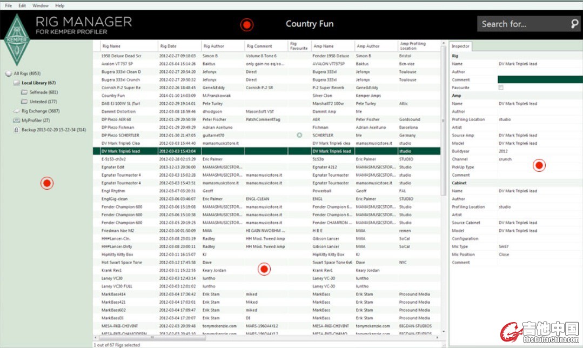This screenshot has width=583, height=348.
Task: Select the Dammit Distortion rig
Action: [x=266, y=111]
